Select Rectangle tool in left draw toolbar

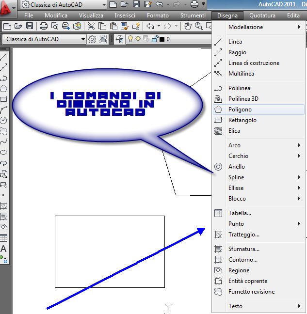click(4, 99)
